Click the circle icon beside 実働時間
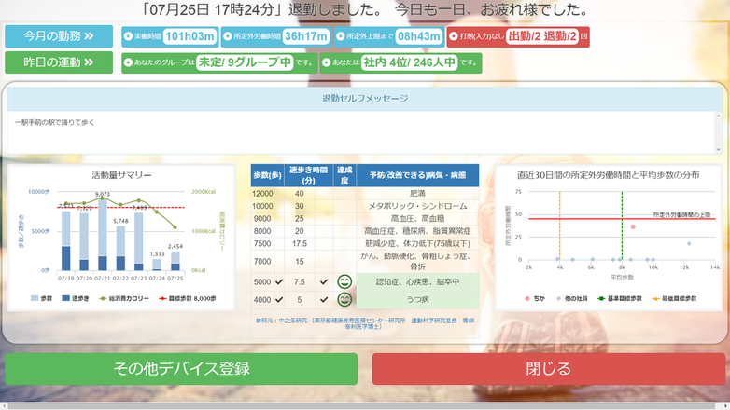This screenshot has width=730, height=410. pos(128,37)
